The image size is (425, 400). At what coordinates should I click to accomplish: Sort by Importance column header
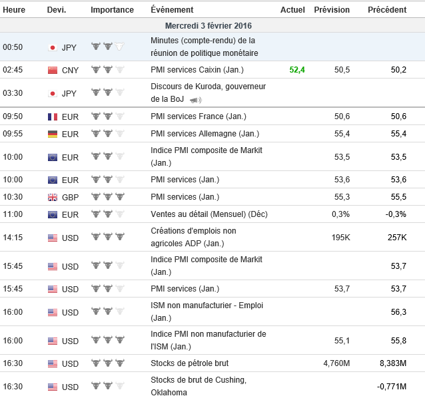click(112, 10)
